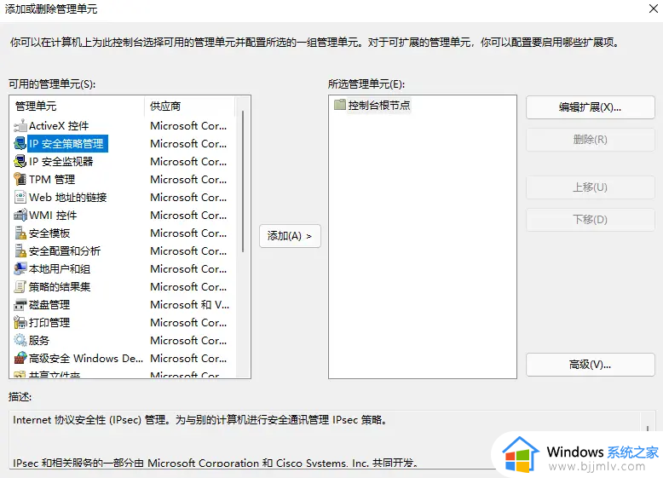Click the Microsoft Cor... vendor cell for 服务
This screenshot has height=478, width=663.
pyautogui.click(x=188, y=340)
